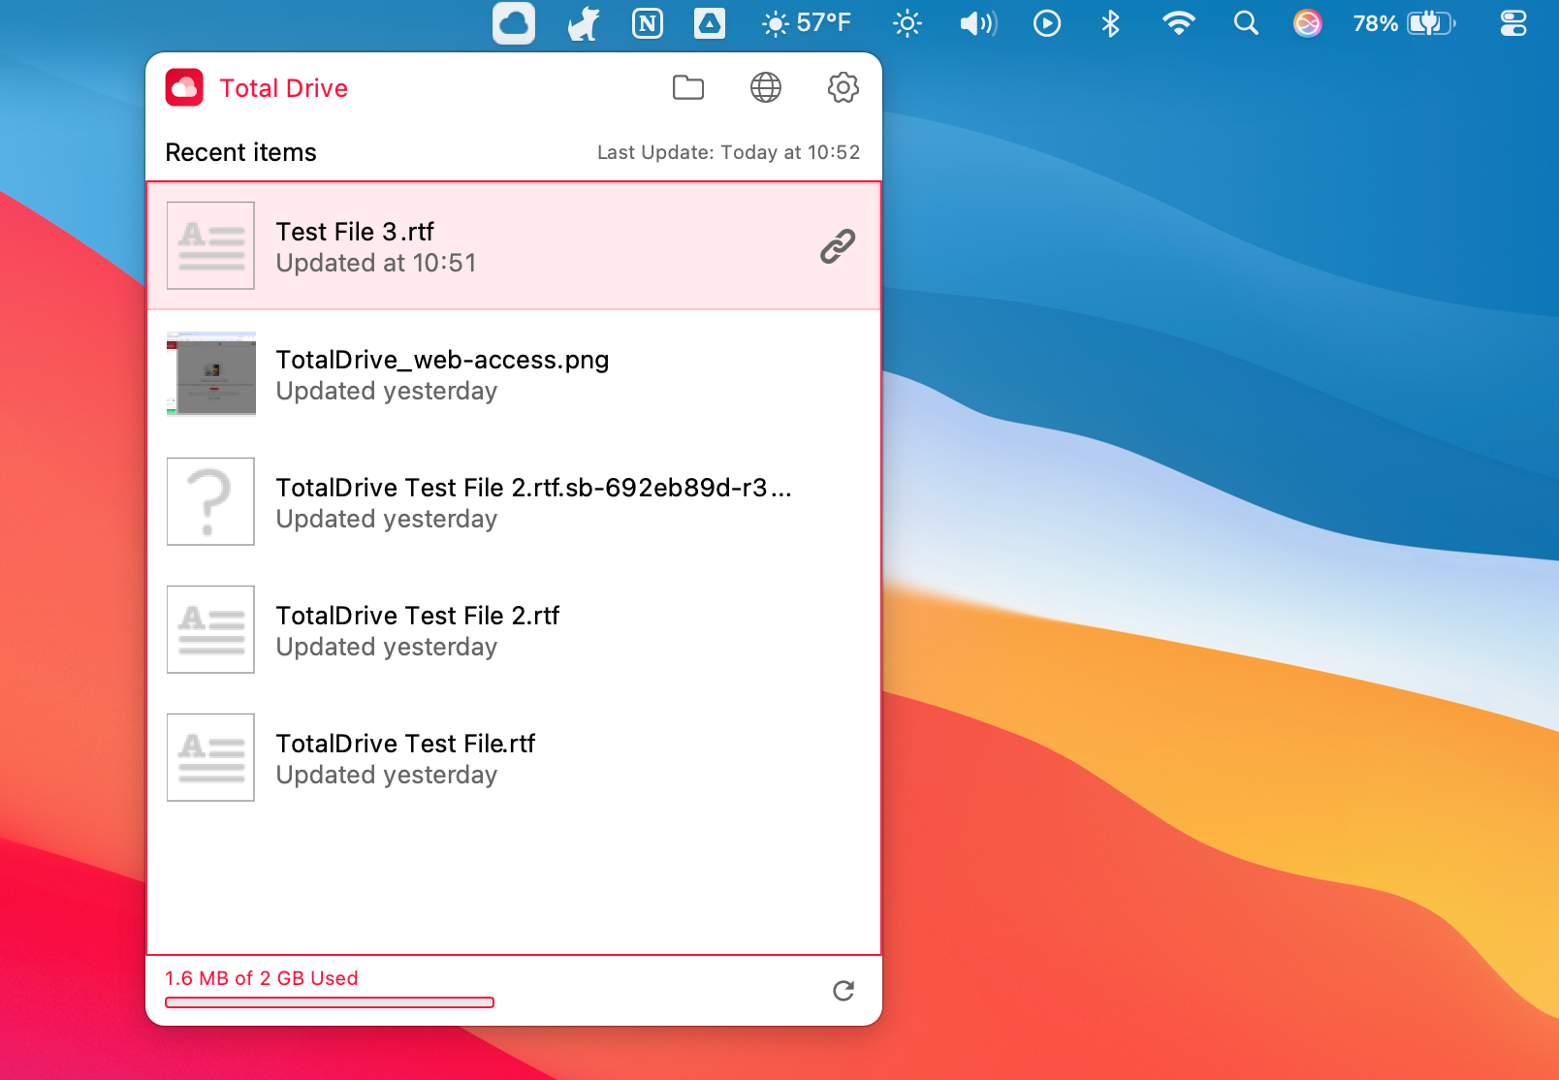Open the sound volume menu bar icon

(978, 23)
